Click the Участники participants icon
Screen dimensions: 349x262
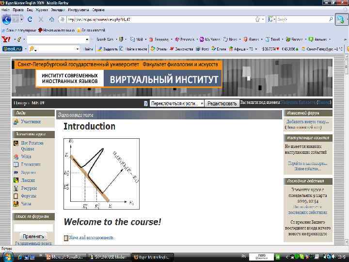click(16, 122)
